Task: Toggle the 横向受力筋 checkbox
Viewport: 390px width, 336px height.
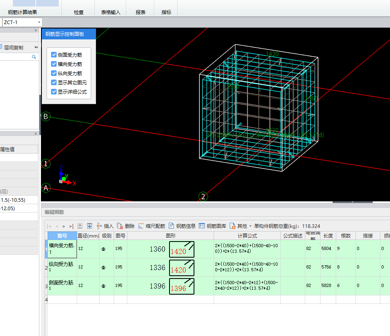Action: coord(54,64)
